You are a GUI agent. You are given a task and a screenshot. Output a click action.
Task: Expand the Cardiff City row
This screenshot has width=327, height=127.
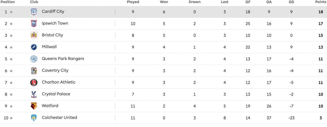(x=163, y=12)
